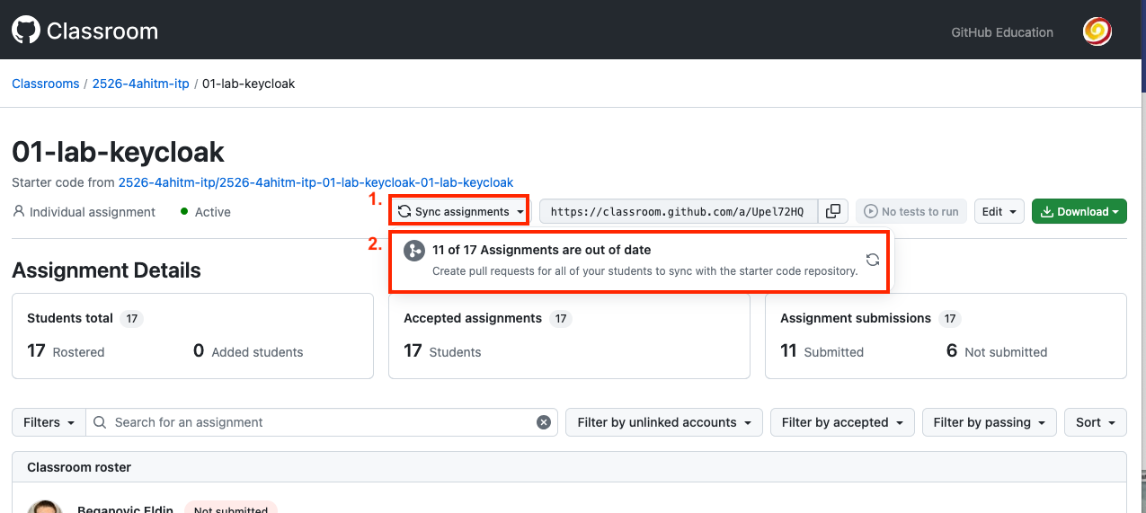Screen dimensions: 1146x513
Task: Focus the Search for an assignment field
Action: (x=322, y=422)
